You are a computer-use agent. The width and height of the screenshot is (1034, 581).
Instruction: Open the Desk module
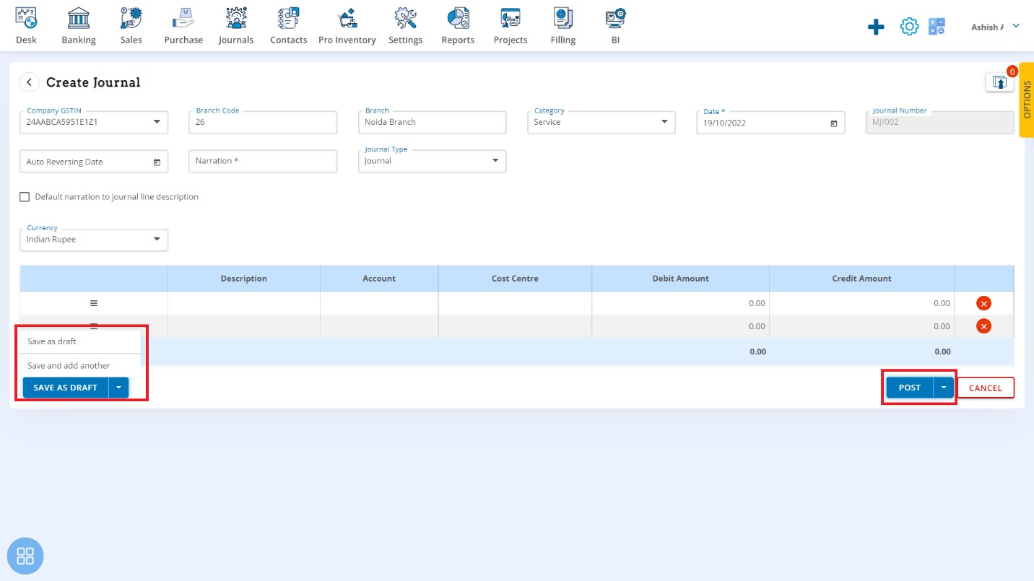point(26,26)
